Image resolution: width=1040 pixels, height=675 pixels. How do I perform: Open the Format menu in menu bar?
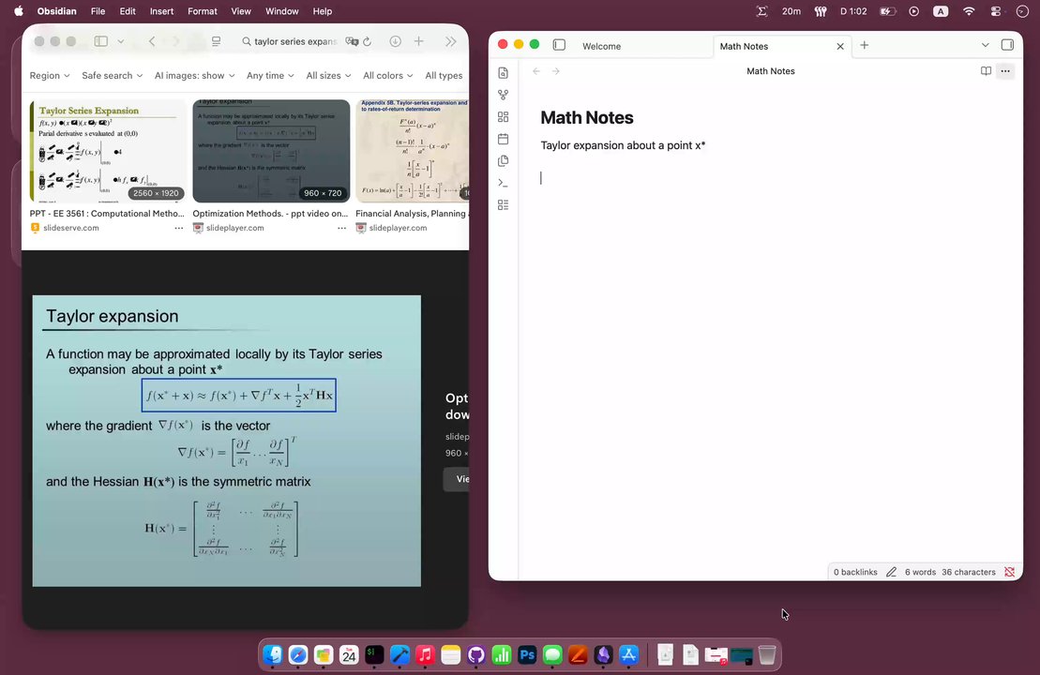[x=203, y=11]
